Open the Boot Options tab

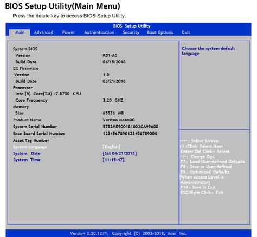(160, 32)
